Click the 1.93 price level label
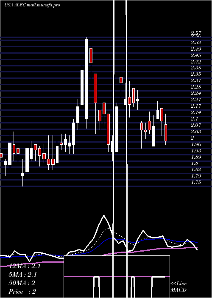The height and width of the screenshot is (298, 212). pos(196,151)
